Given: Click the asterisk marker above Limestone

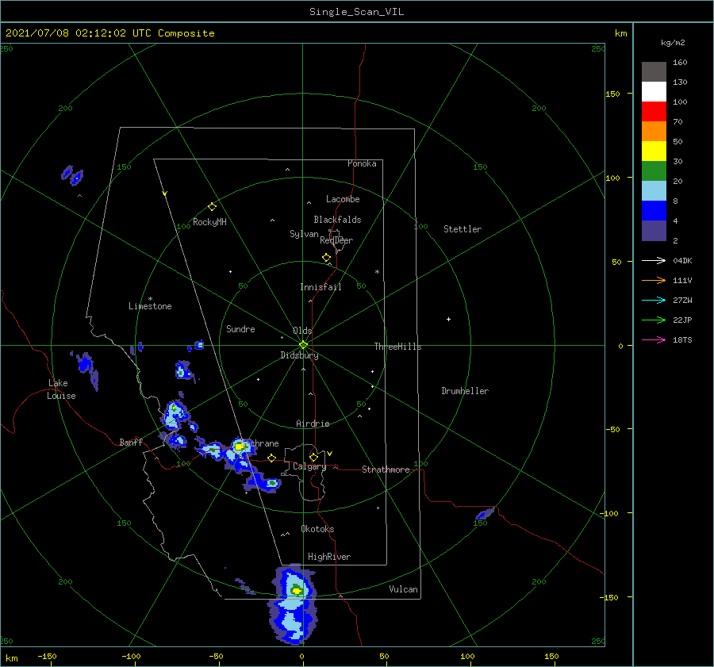Looking at the screenshot, I should click(150, 299).
